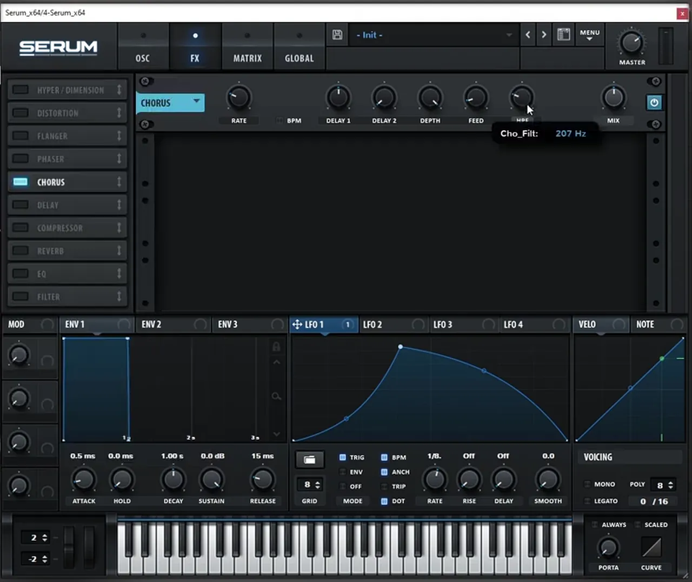Click the envelope zoom magnifier icon
The height and width of the screenshot is (582, 692).
(x=276, y=396)
